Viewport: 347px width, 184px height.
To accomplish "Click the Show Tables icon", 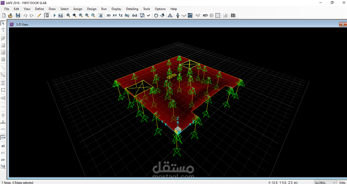I will coord(233,15).
